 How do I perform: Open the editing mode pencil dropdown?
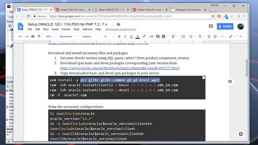(232, 37)
